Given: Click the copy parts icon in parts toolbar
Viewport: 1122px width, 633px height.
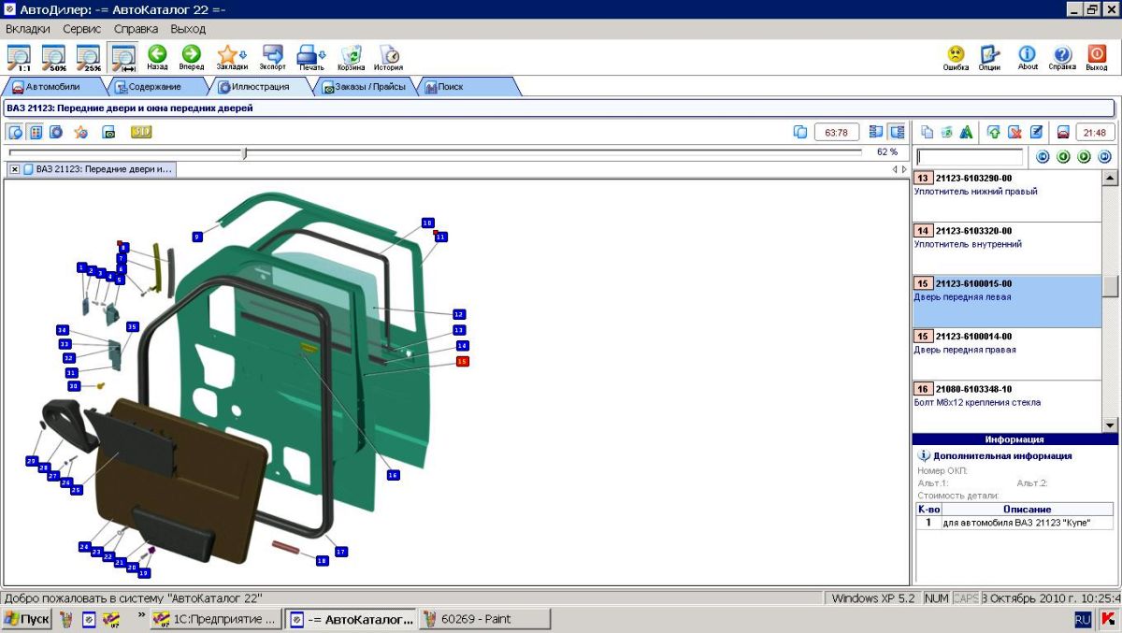Looking at the screenshot, I should (x=928, y=132).
